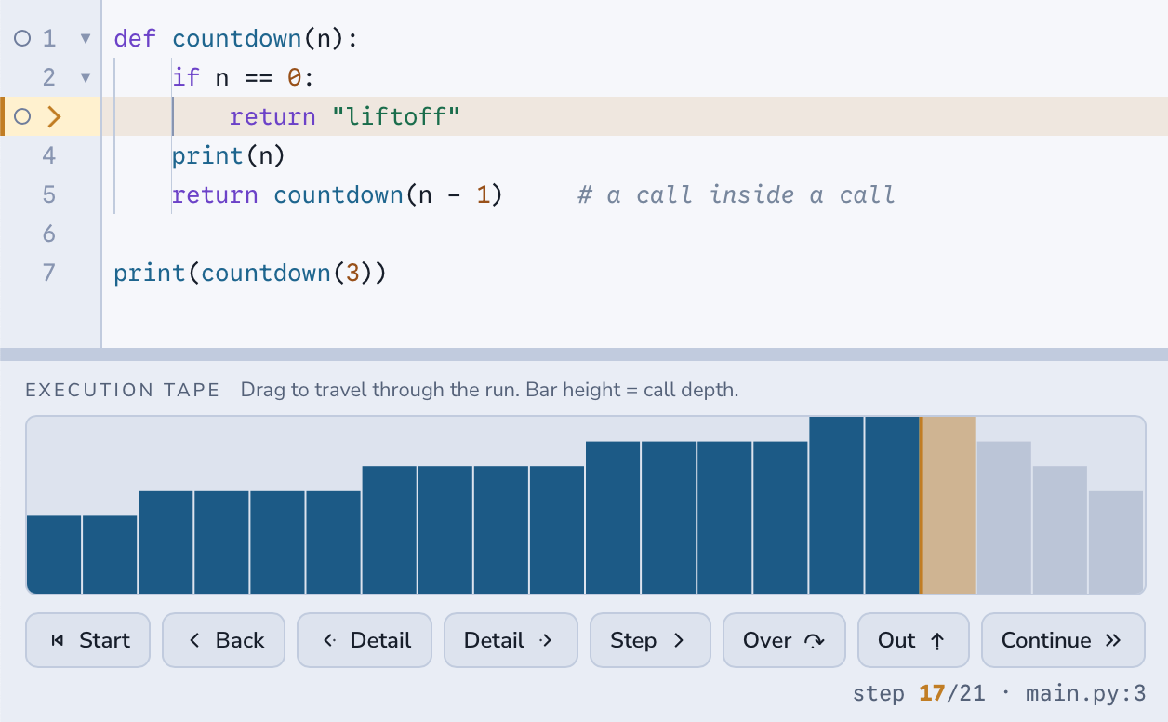The width and height of the screenshot is (1168, 722).
Task: Collapse the if-block fold arrow on line 2
Action: [86, 78]
